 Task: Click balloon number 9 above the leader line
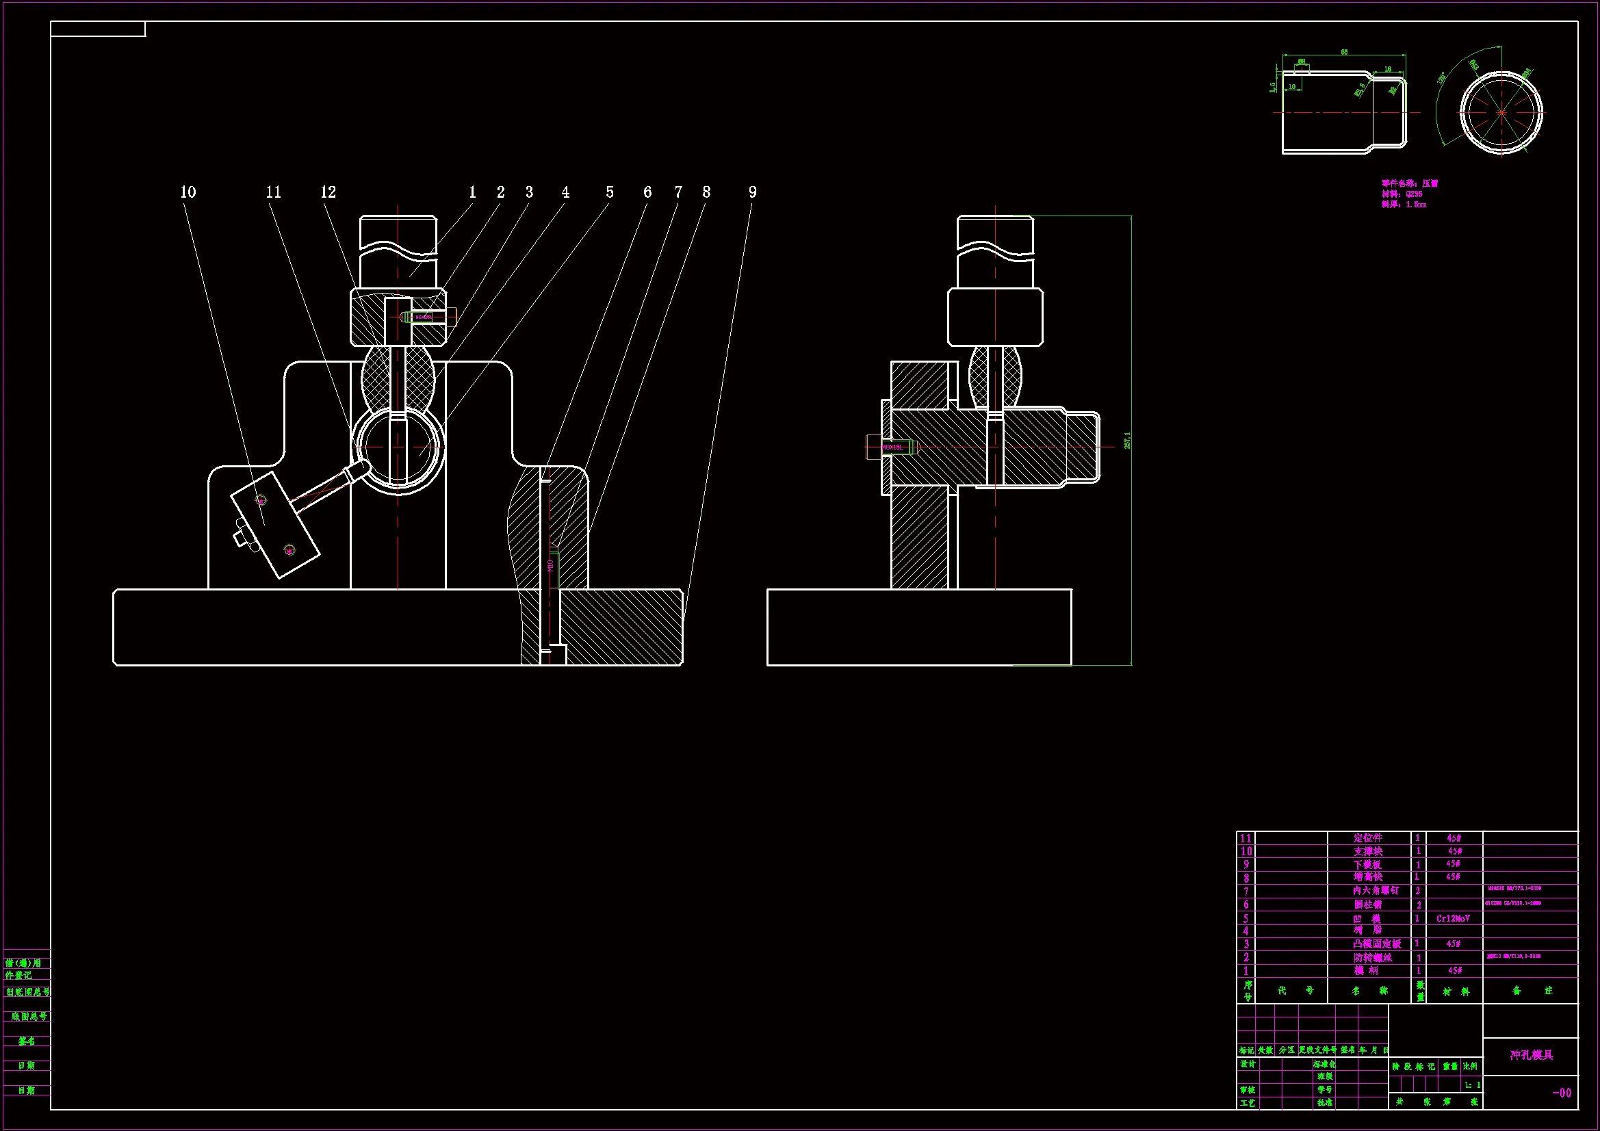752,192
